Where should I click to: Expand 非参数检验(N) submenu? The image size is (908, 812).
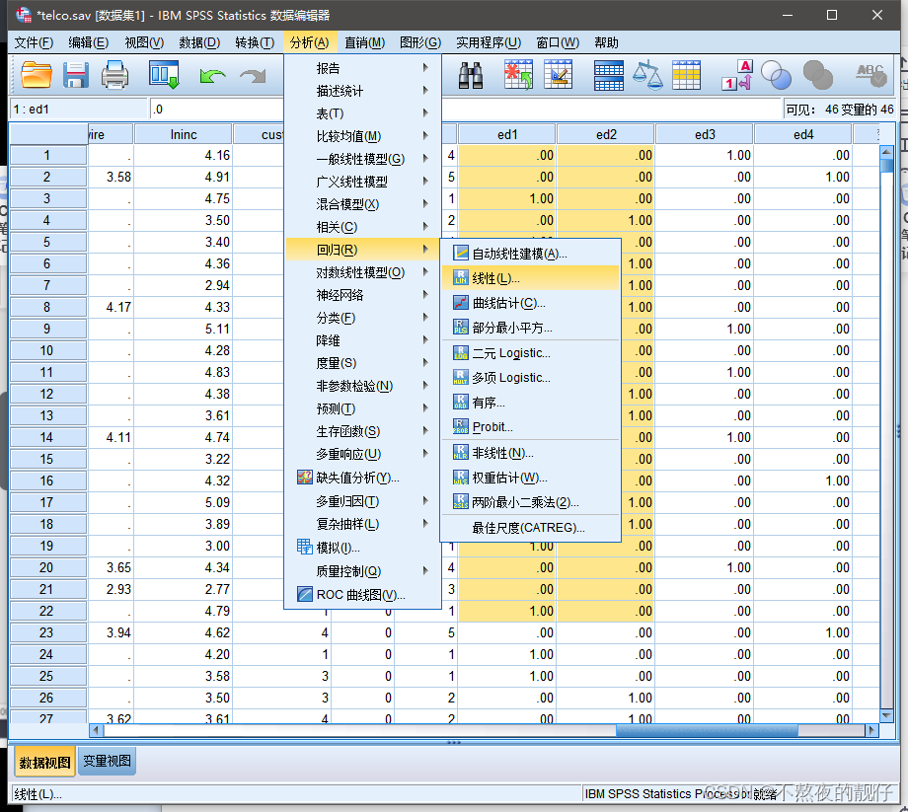[362, 386]
